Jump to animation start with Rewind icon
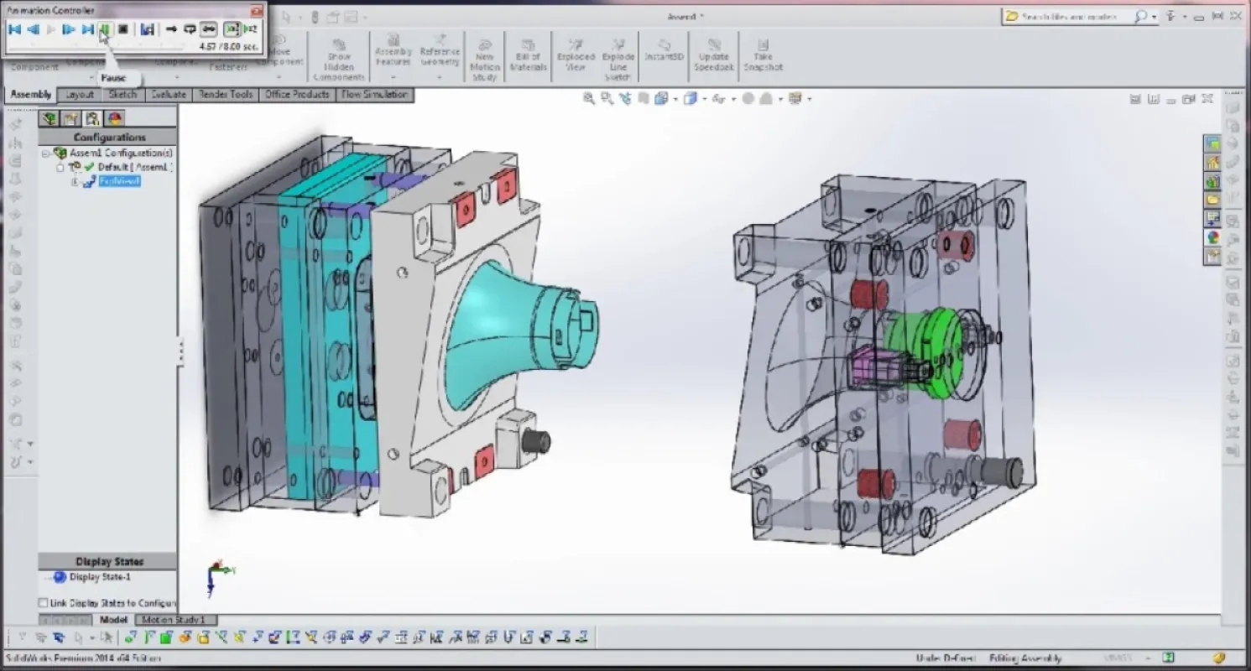Viewport: 1251px width, 671px height. click(14, 29)
